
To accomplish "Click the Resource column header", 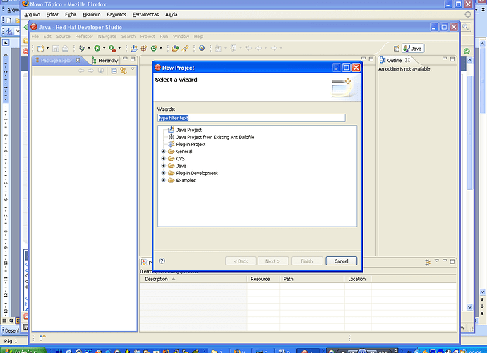I will tap(263, 279).
